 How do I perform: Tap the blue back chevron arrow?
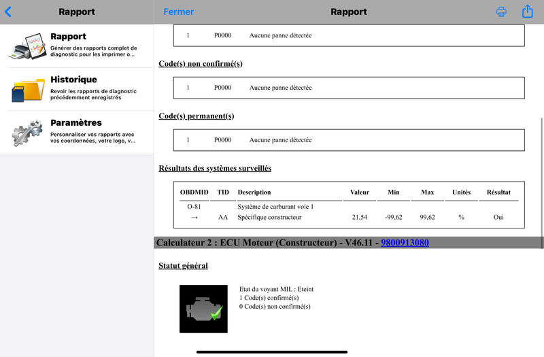(x=8, y=12)
